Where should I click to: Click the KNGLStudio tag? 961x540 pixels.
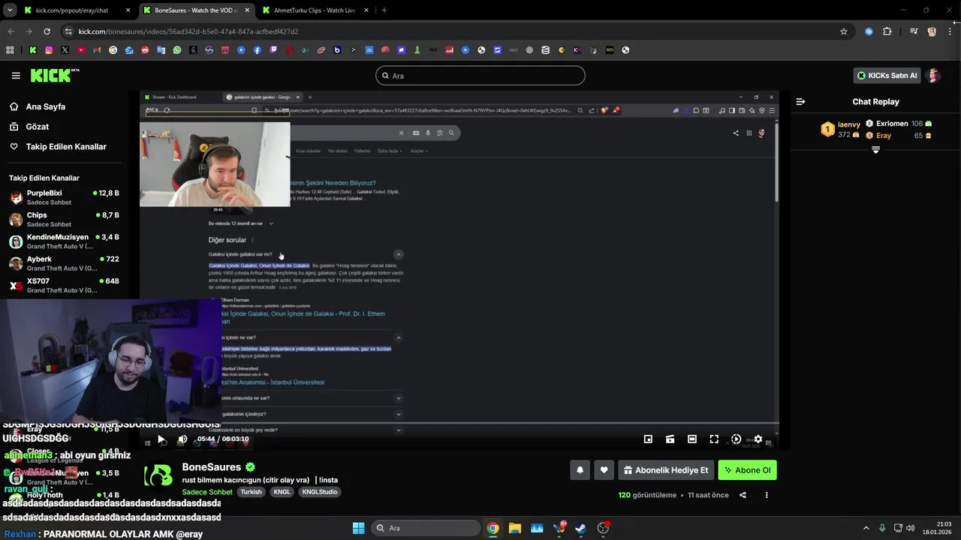(319, 492)
